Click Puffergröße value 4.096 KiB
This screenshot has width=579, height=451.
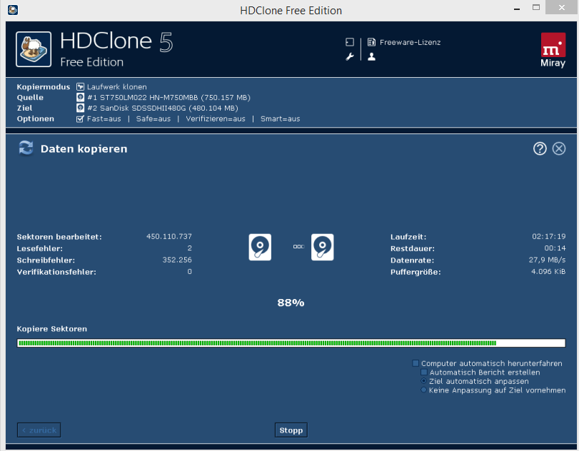pos(548,272)
